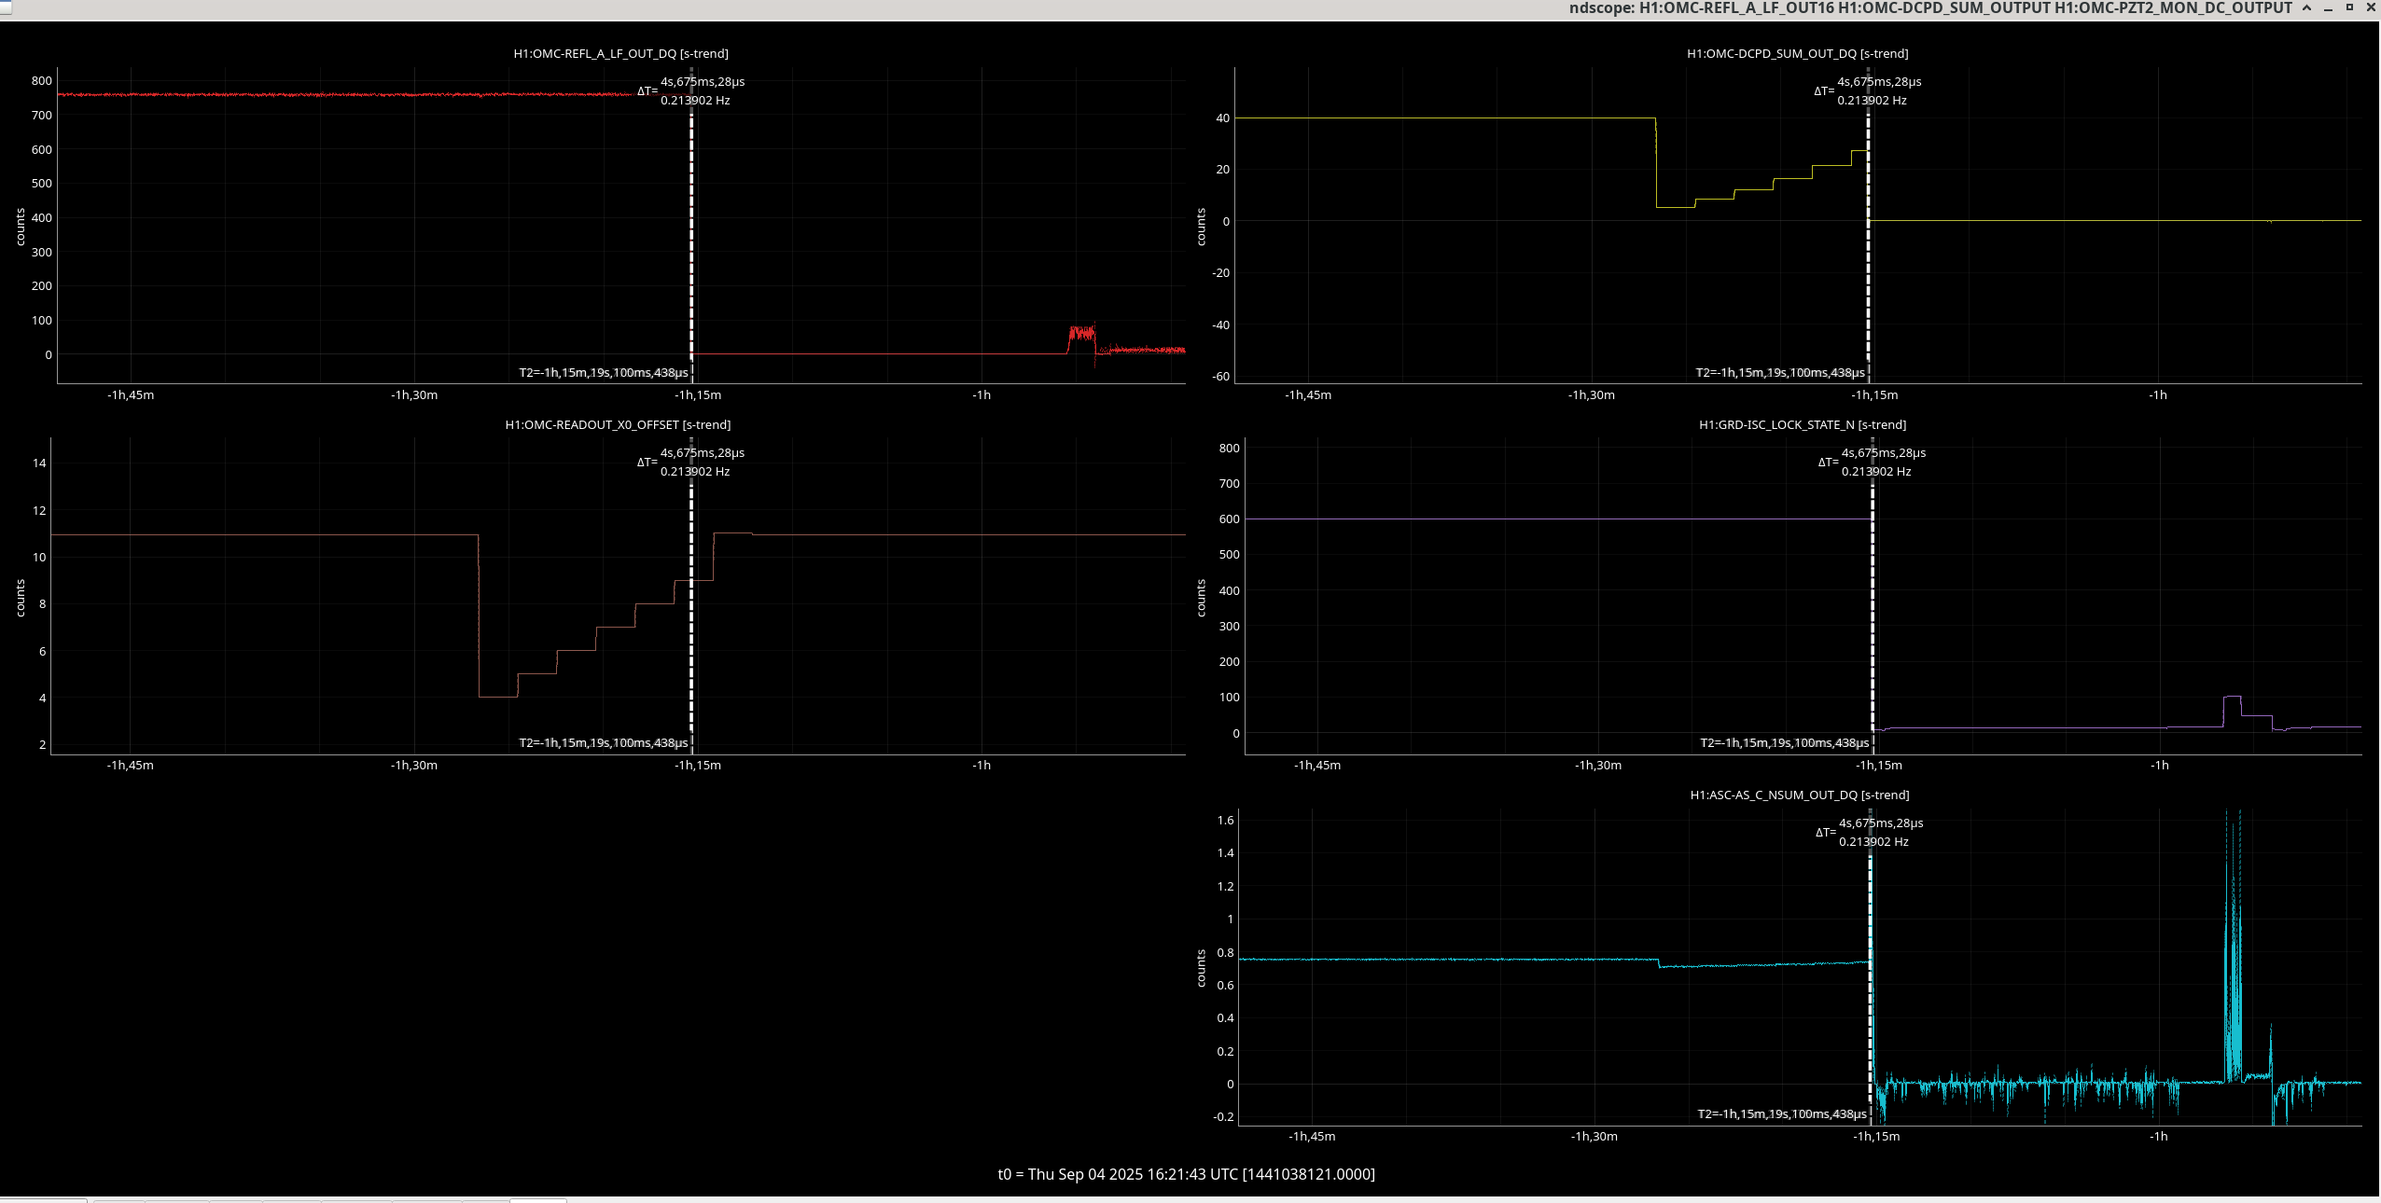Click the T2 cursor label in the DCPD_SUM plot

(1780, 373)
